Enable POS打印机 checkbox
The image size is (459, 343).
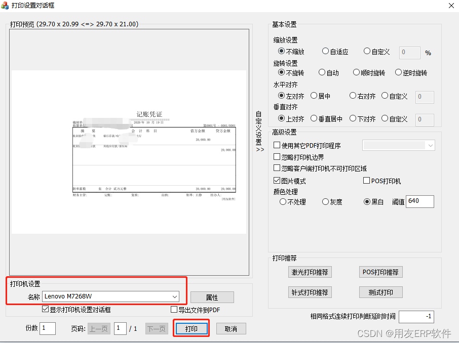pos(366,181)
